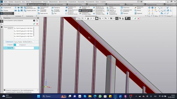This screenshot has height=99, width=177.
Task: Choose the Болтовое соединение tool
Action: pyautogui.click(x=112, y=13)
